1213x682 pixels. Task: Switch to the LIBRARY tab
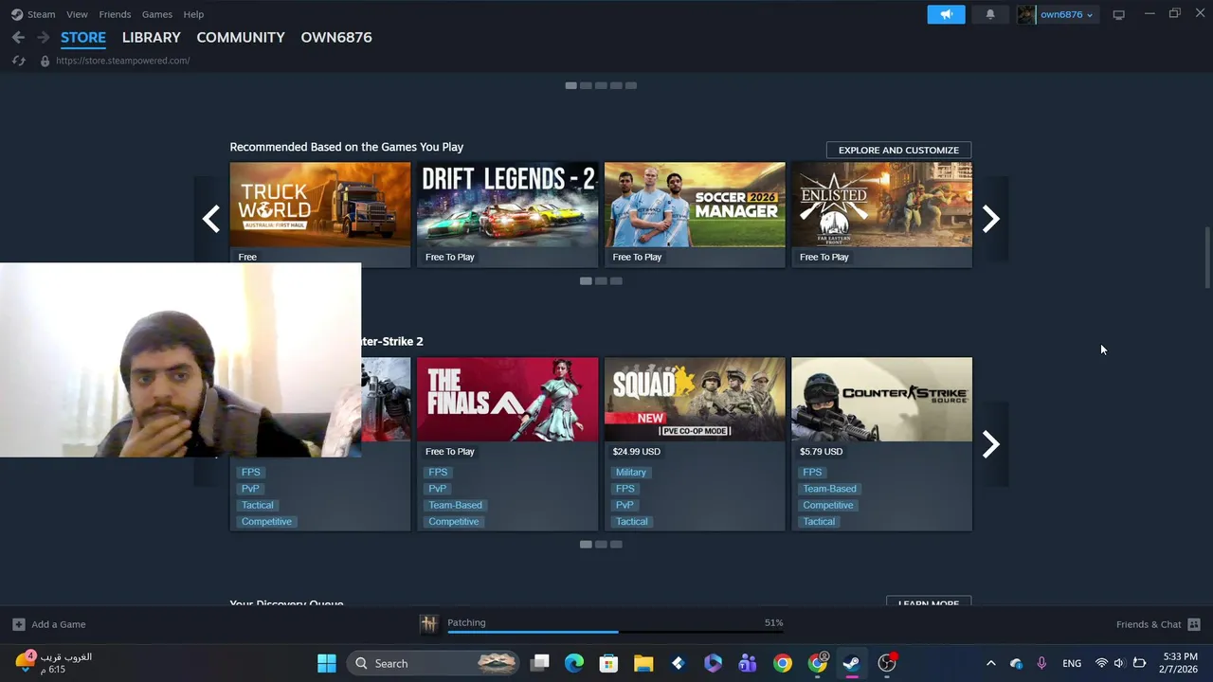point(151,37)
